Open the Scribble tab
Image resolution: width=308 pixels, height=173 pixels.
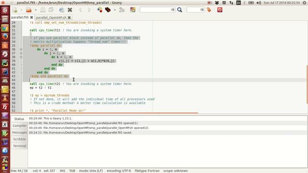[x=19, y=139]
